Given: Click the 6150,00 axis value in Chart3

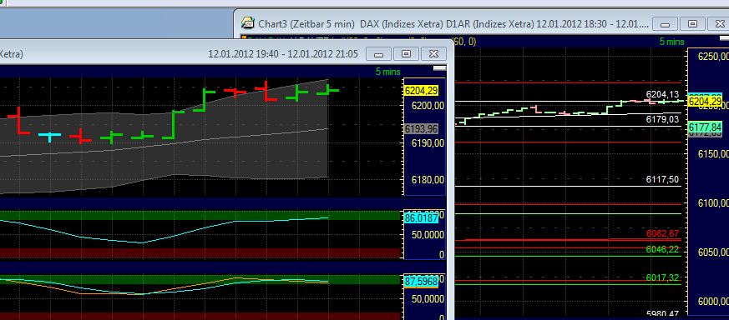Looking at the screenshot, I should 713,154.
